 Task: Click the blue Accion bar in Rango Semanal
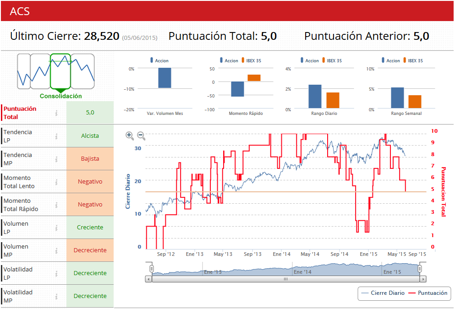tap(397, 98)
